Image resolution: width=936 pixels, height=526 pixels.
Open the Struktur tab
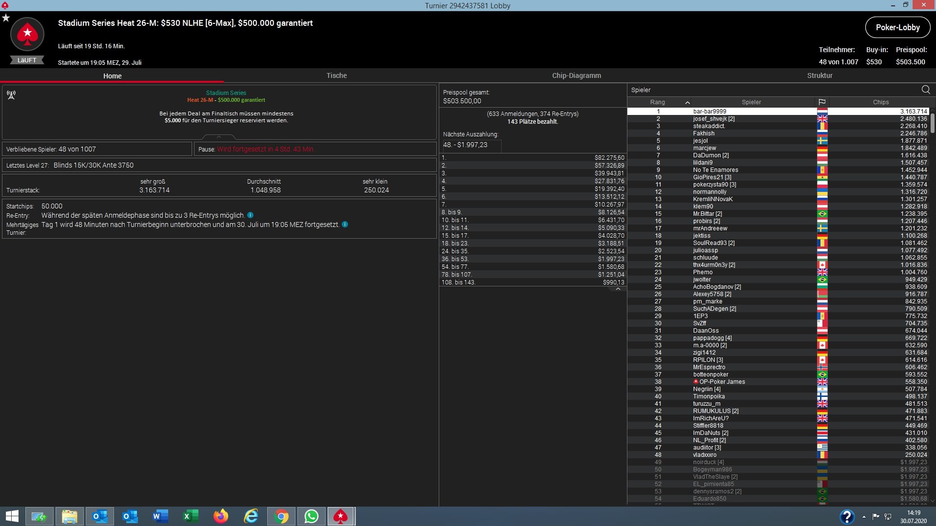coord(819,75)
